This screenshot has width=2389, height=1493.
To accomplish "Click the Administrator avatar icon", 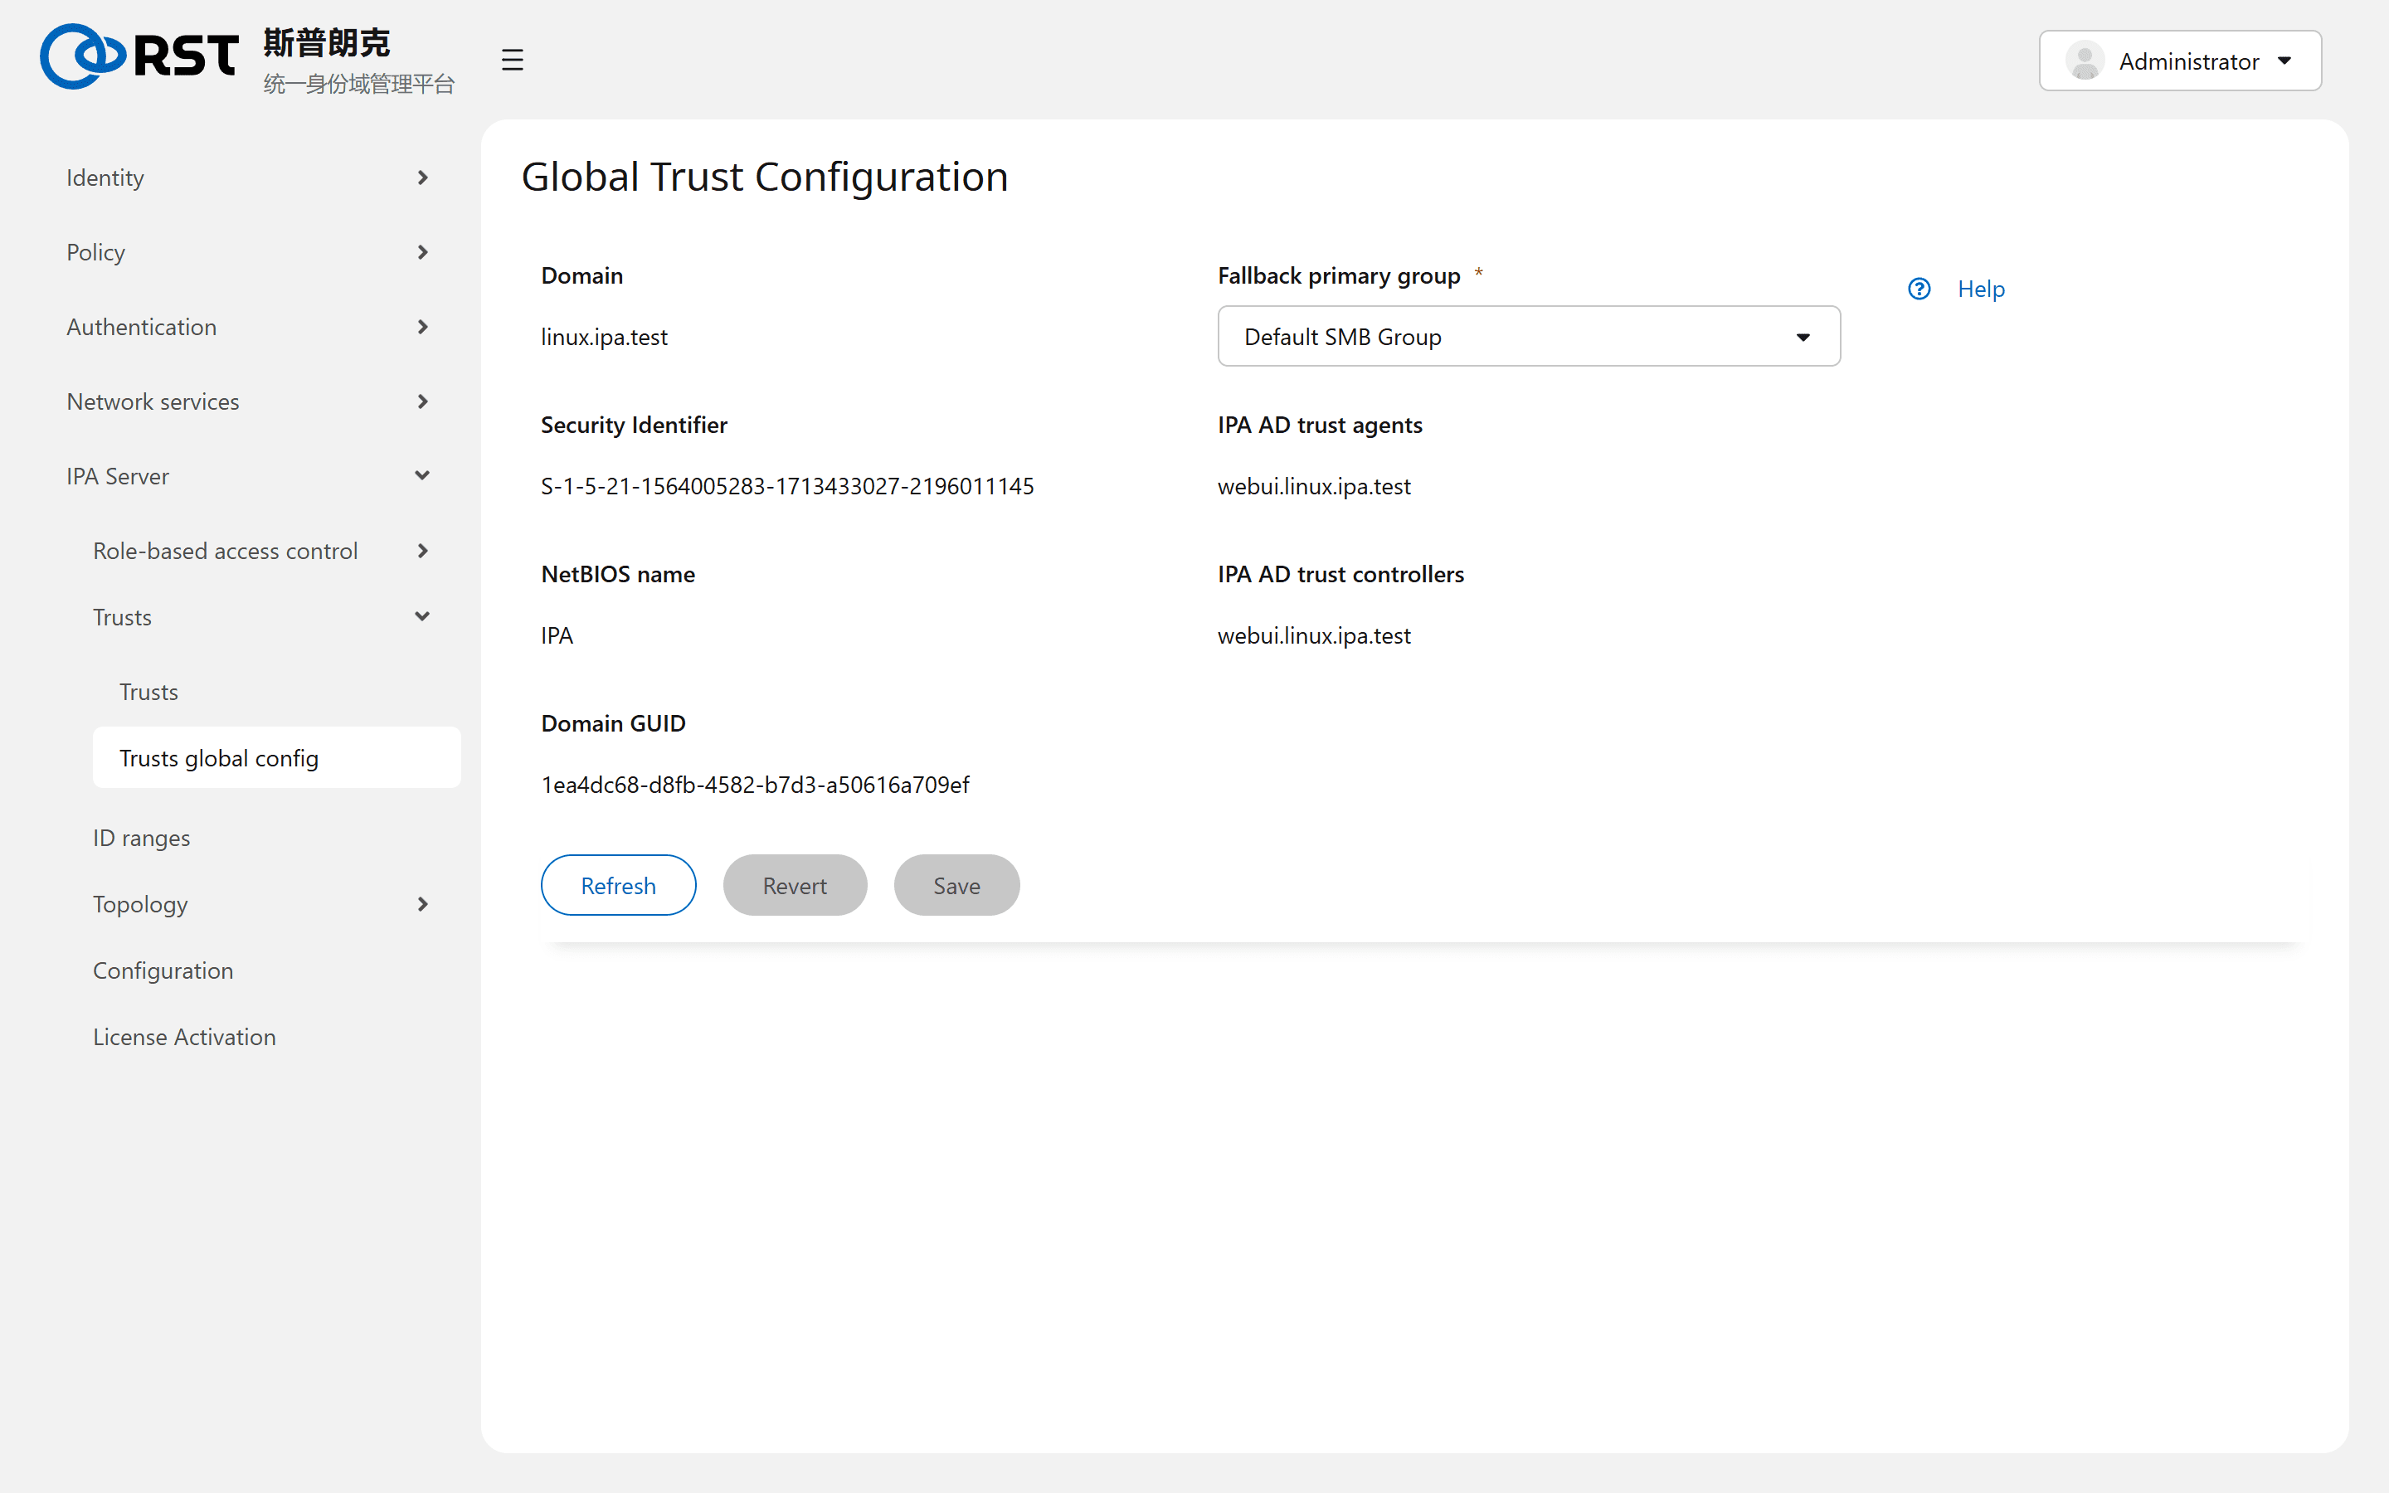I will pos(2084,61).
